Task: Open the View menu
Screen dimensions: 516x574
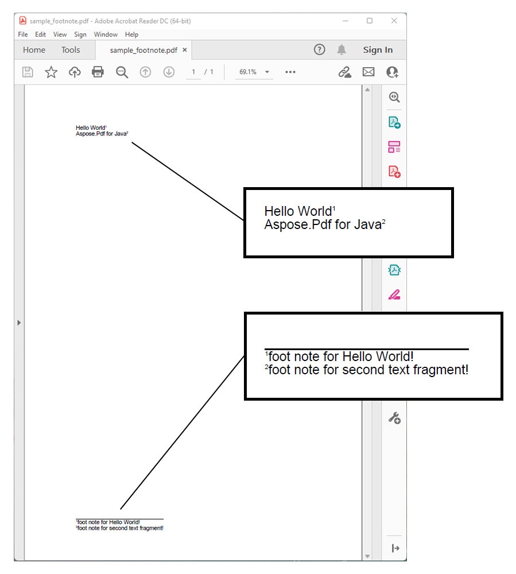Action: pyautogui.click(x=60, y=34)
